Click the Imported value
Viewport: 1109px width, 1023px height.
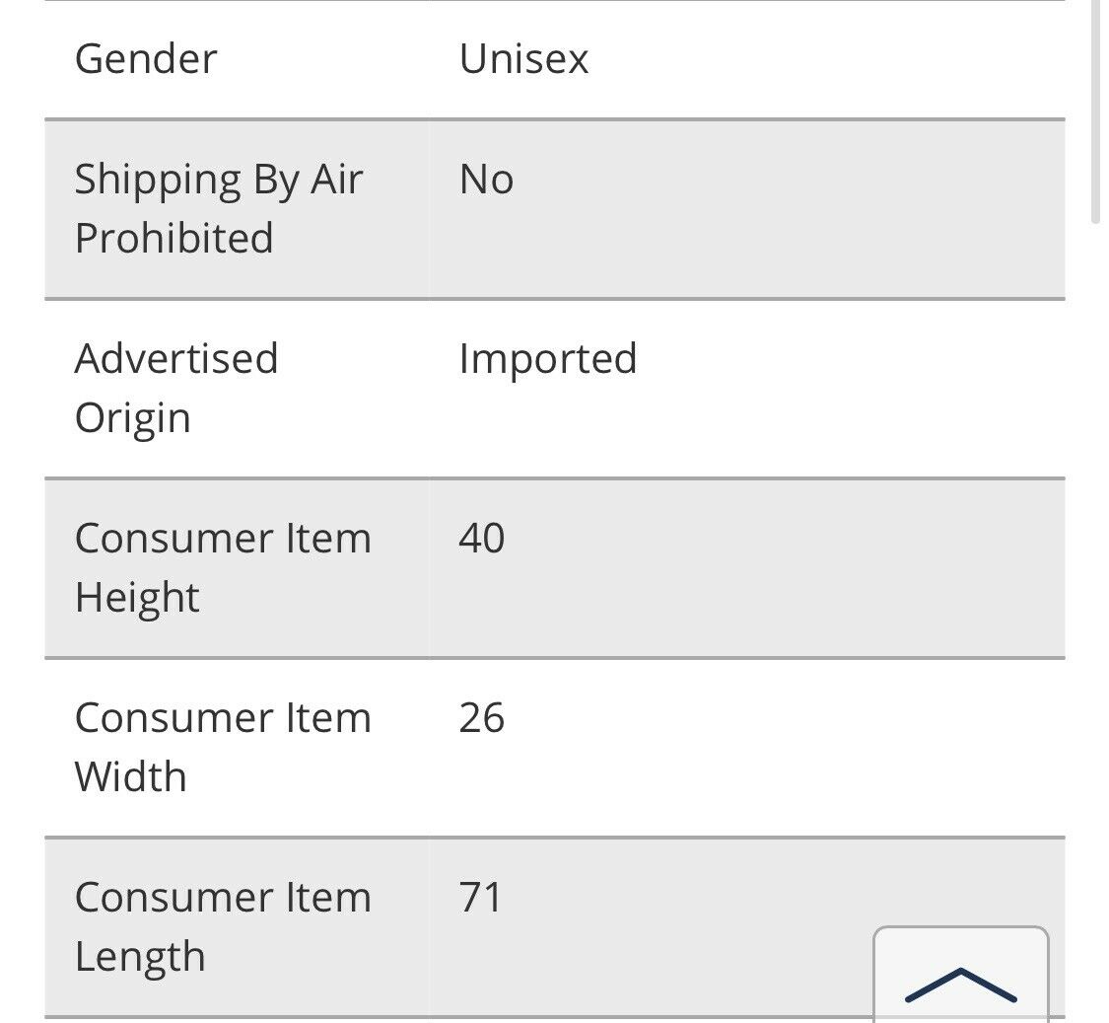click(548, 359)
